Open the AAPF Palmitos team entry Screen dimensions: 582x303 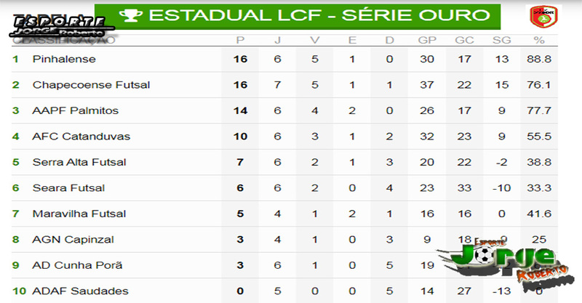point(76,110)
